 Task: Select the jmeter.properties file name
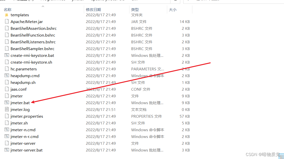coord(27,116)
